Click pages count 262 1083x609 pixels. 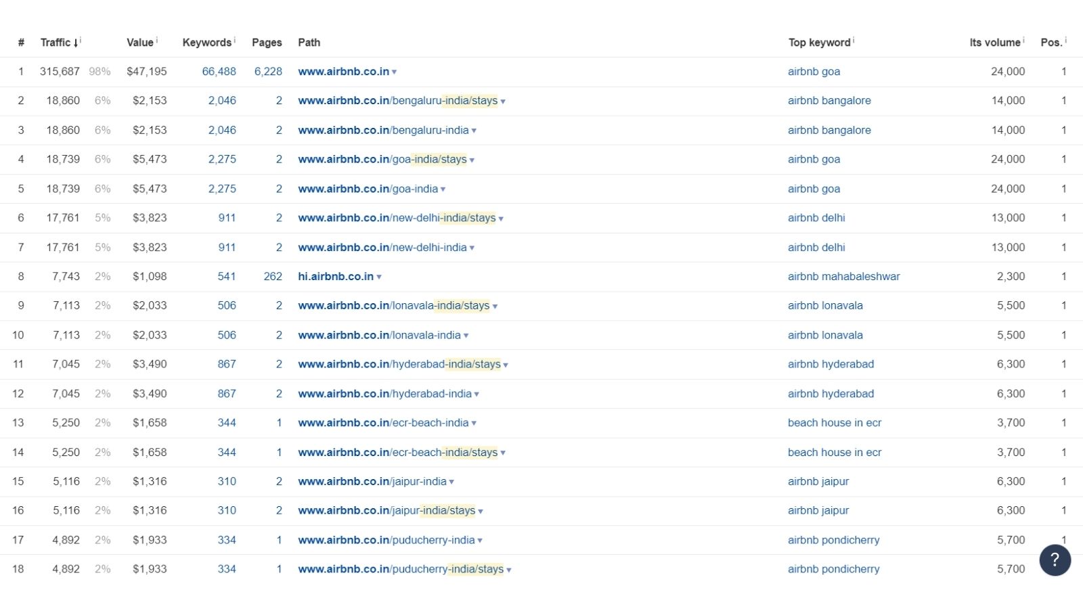coord(273,276)
